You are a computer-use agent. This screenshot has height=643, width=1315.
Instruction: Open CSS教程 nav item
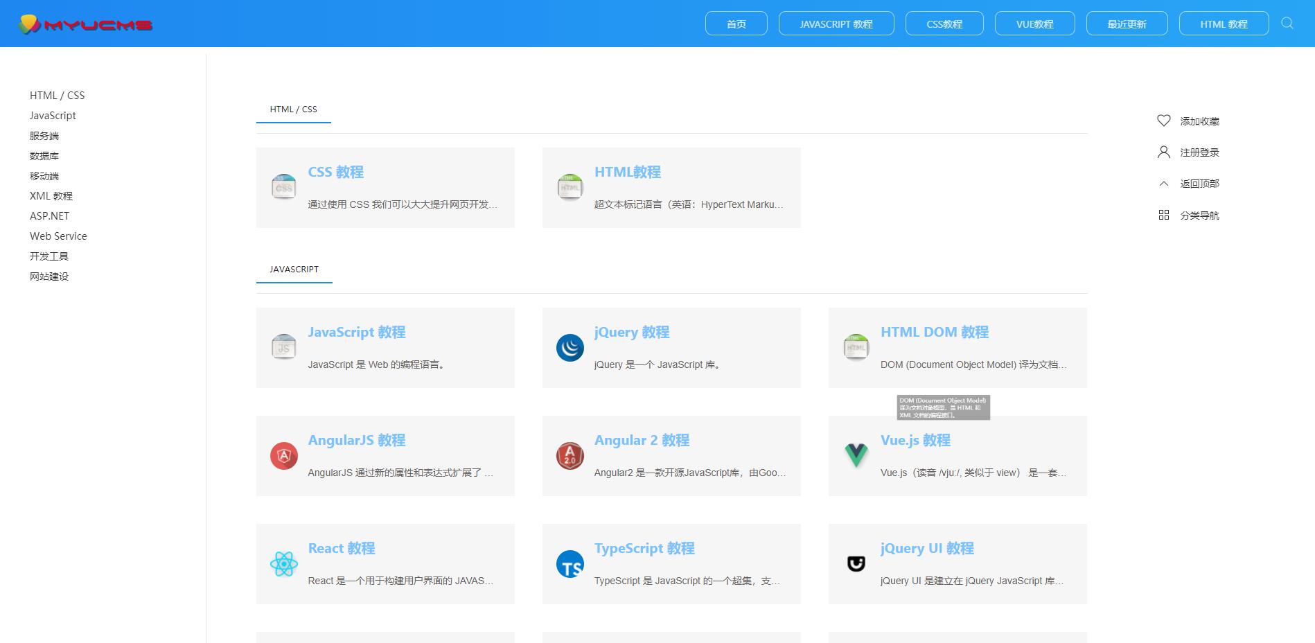tap(944, 24)
